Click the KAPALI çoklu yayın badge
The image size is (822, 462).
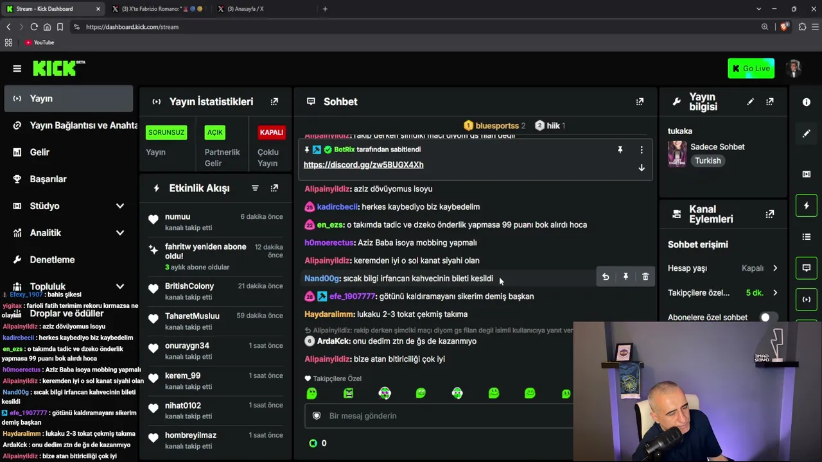coord(271,132)
